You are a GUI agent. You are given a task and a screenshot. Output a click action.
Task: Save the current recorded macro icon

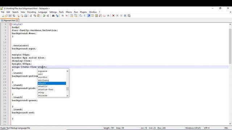129,16
